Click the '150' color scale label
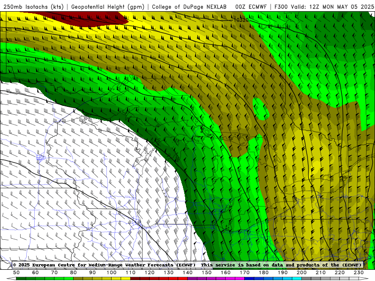 click(206, 273)
